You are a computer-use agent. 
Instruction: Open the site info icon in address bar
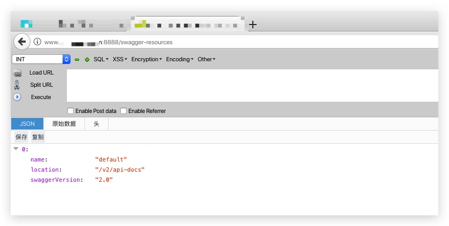coord(37,42)
